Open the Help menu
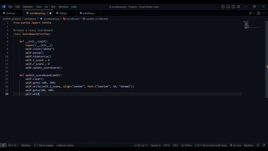 74,7
